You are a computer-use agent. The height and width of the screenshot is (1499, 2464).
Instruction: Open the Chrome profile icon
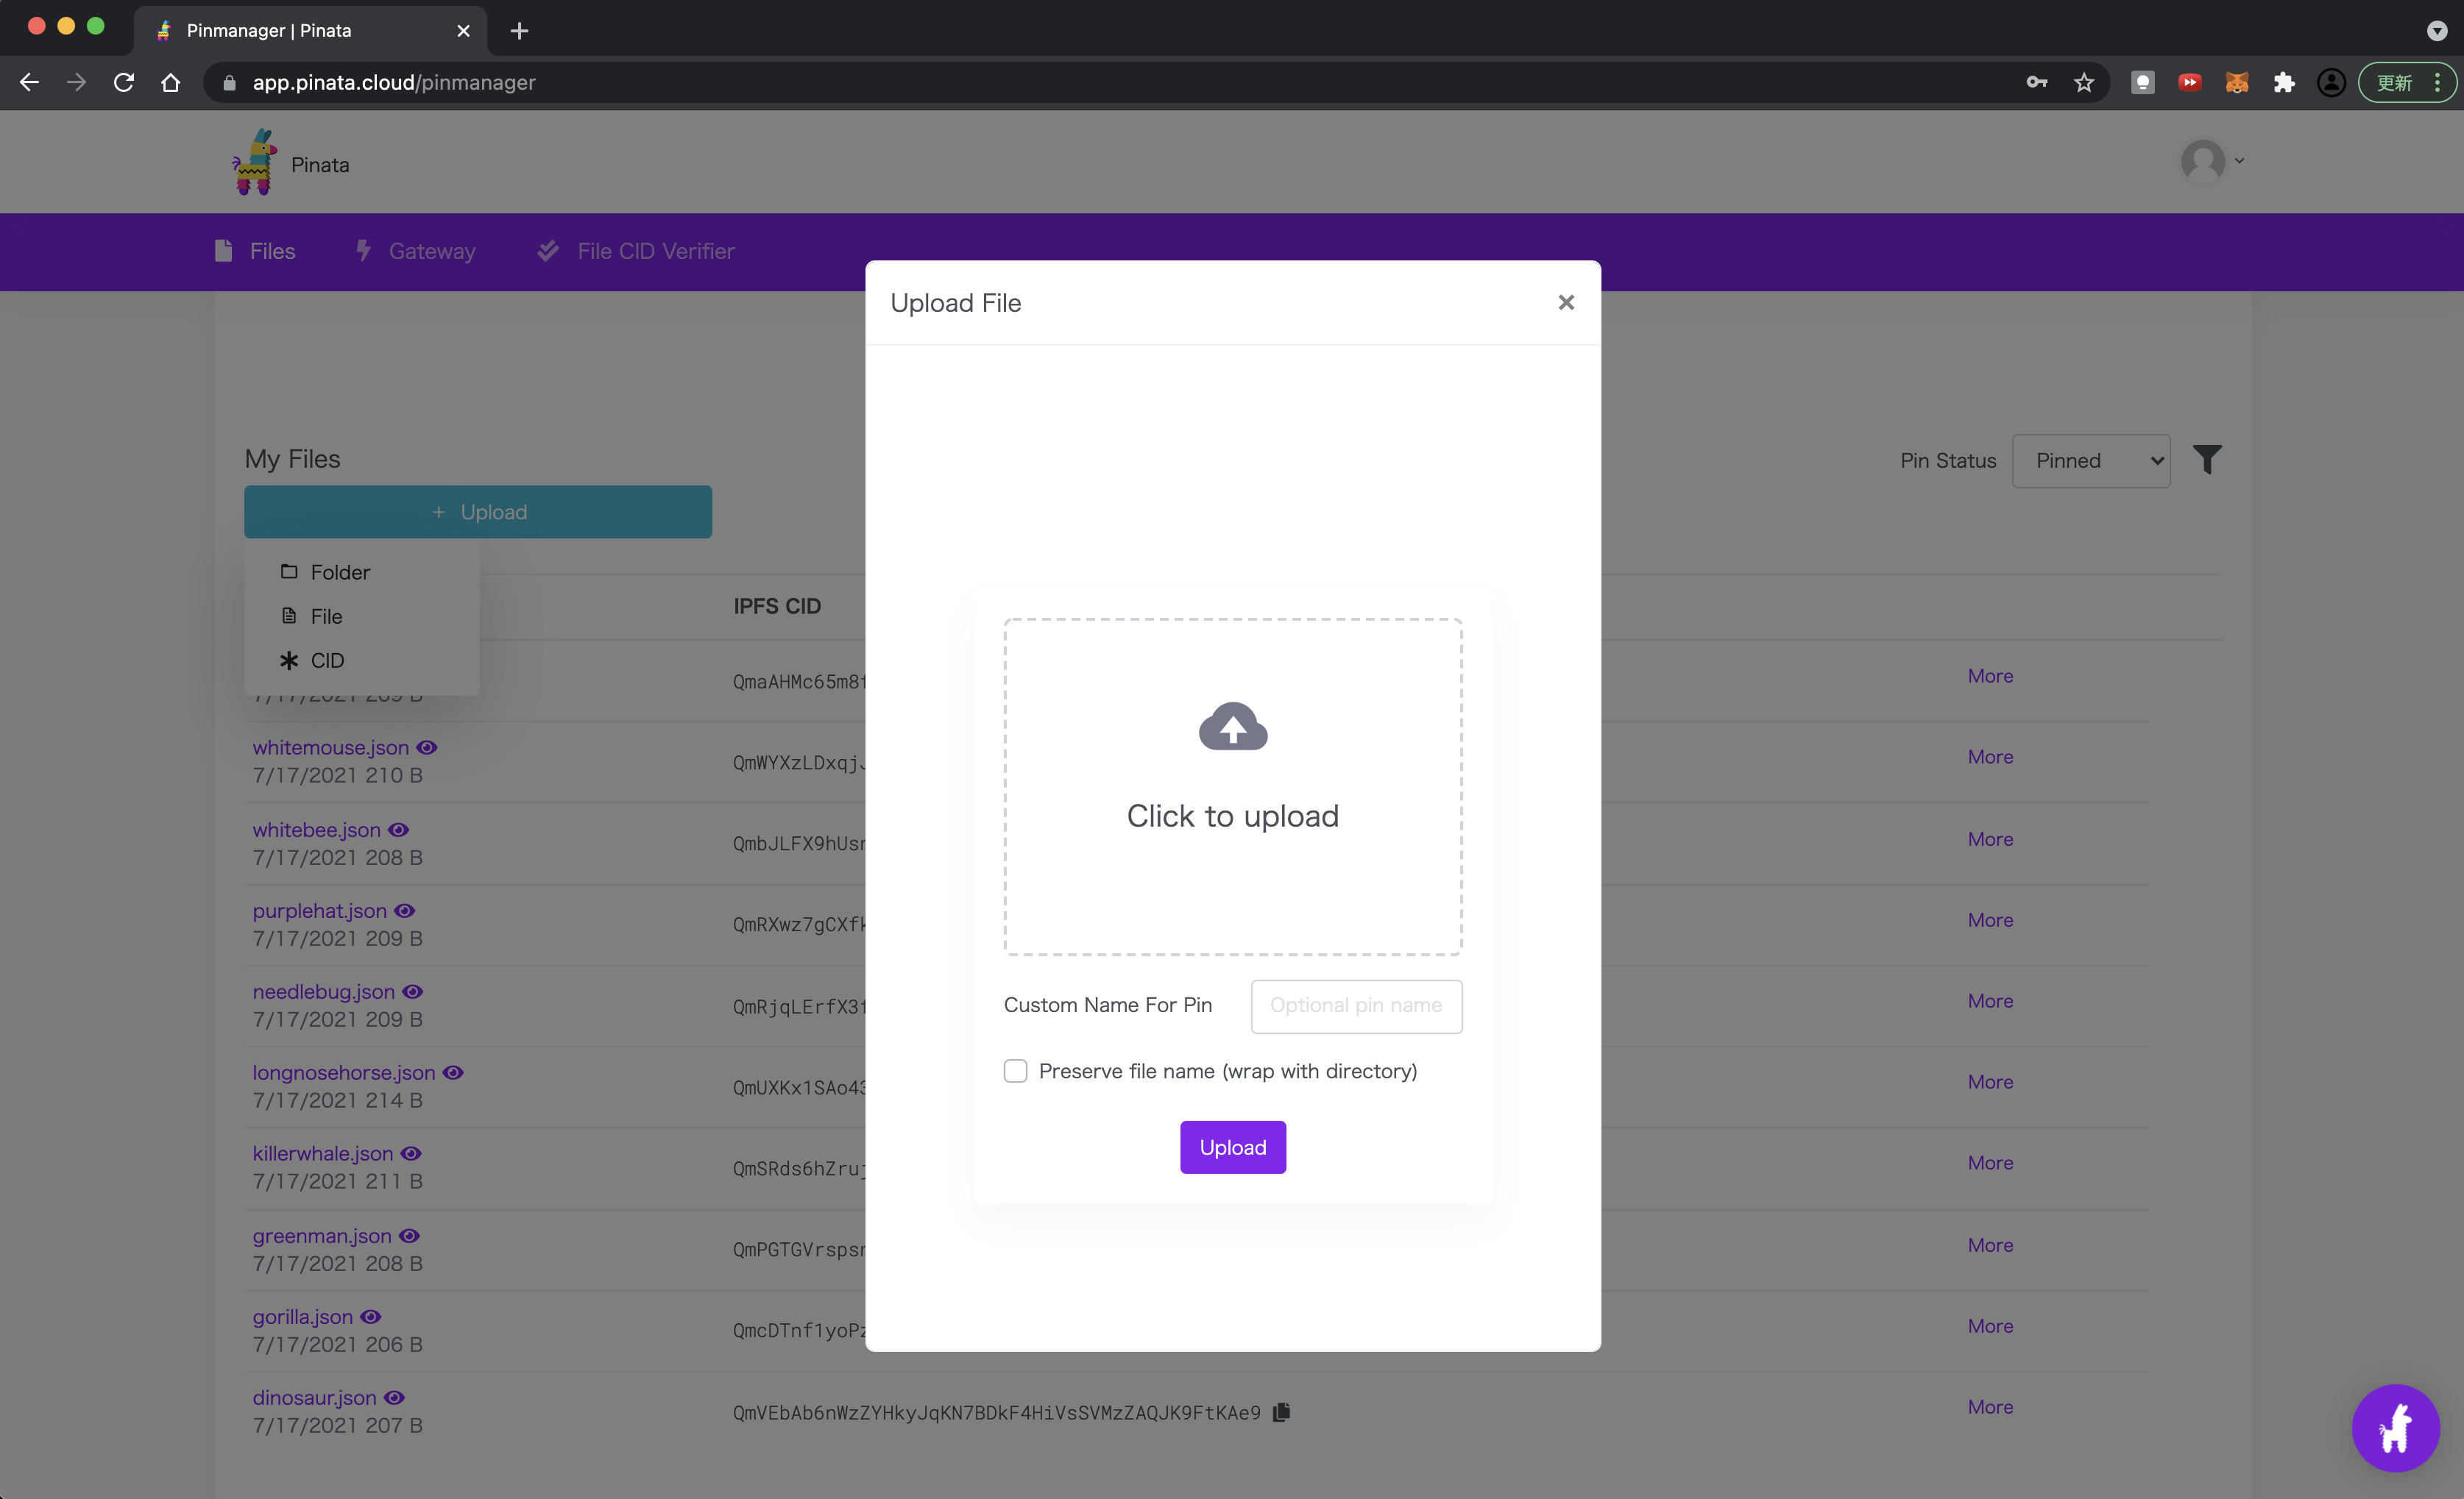pos(2331,82)
